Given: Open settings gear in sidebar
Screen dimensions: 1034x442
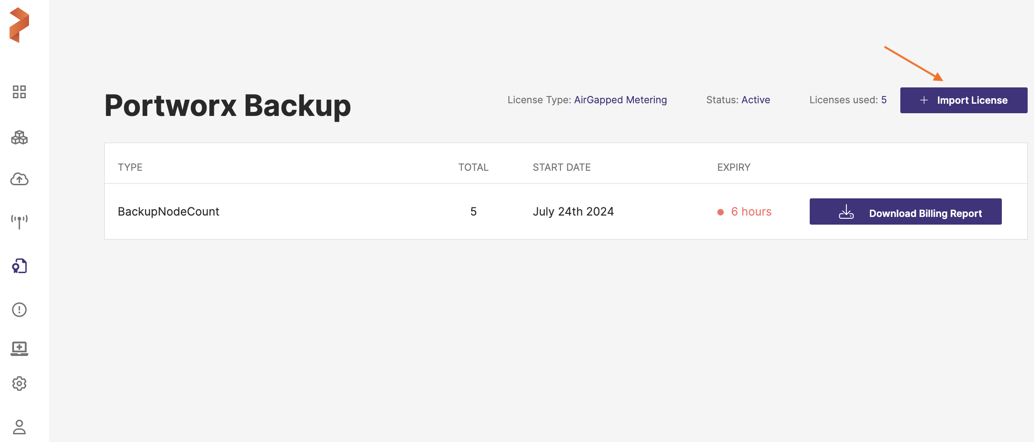Looking at the screenshot, I should coord(19,384).
